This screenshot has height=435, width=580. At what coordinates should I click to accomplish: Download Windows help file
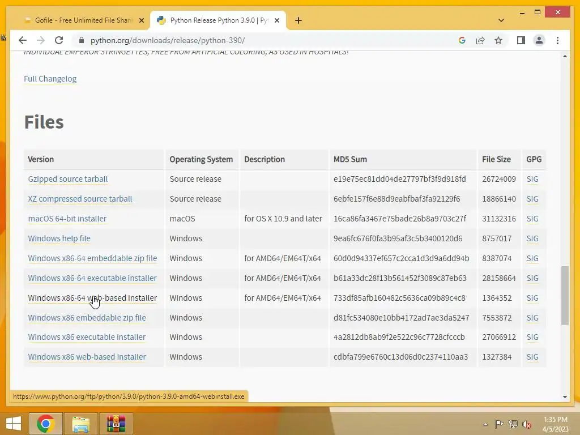[x=59, y=238]
